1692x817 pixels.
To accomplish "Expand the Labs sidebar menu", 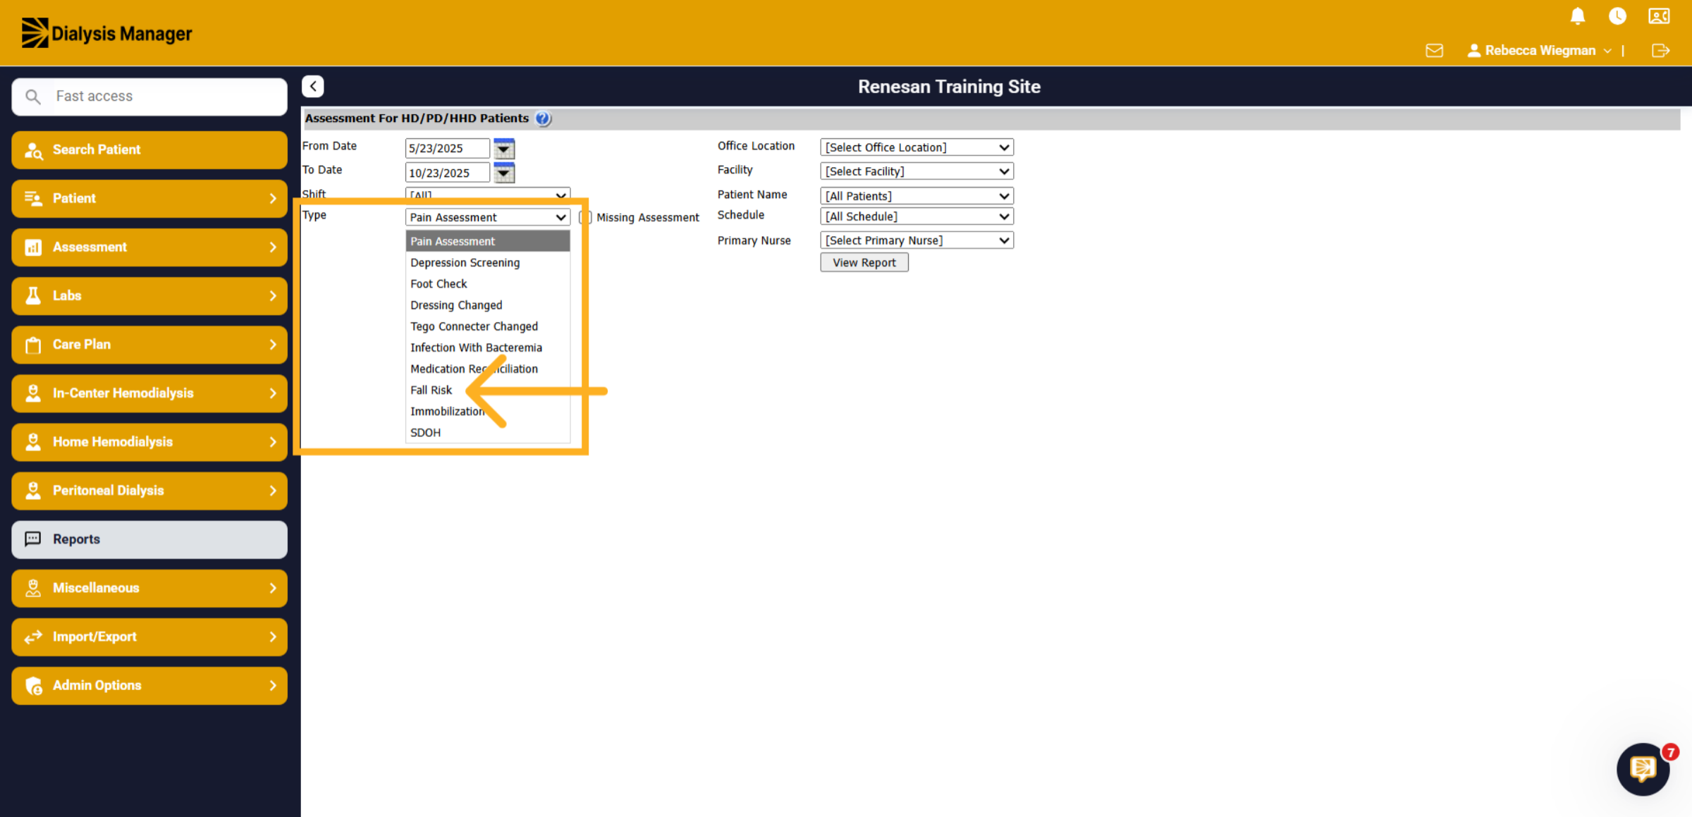I will [149, 295].
